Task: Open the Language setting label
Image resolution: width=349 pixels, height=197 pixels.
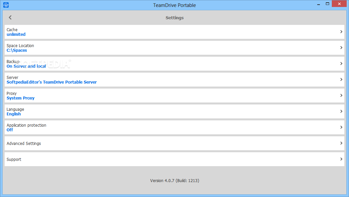Action: tap(15, 109)
